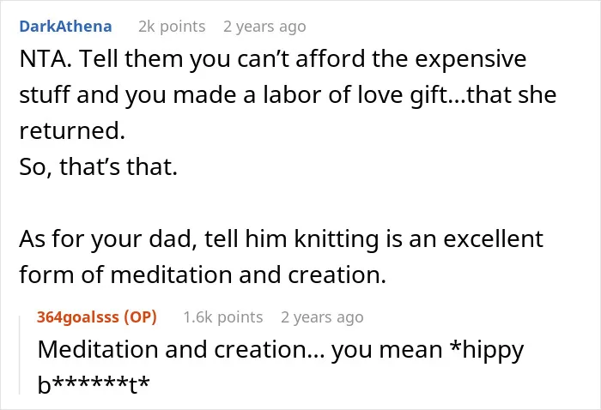The height and width of the screenshot is (410, 601).
Task: Click the paragraph starting 'As for your dad'
Action: (281, 256)
